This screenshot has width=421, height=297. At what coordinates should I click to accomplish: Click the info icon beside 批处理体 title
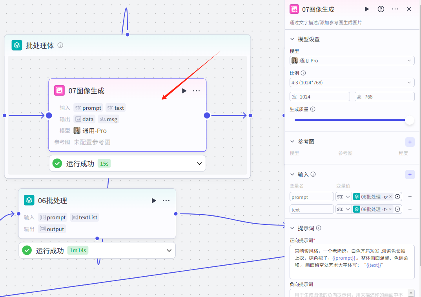60,45
